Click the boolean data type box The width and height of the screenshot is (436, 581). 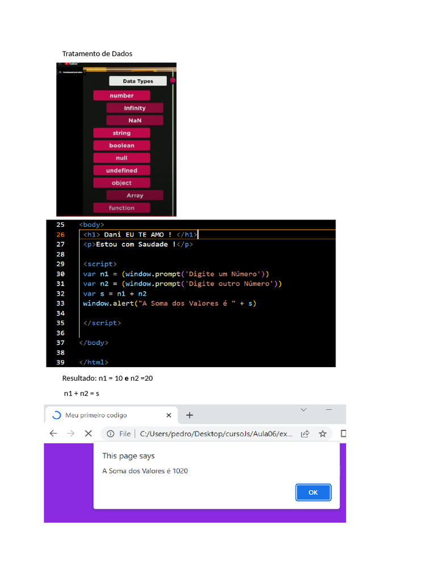pos(121,146)
